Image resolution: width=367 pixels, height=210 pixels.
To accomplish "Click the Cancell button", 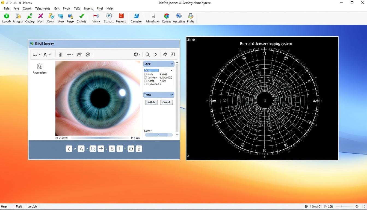I will pyautogui.click(x=166, y=102).
